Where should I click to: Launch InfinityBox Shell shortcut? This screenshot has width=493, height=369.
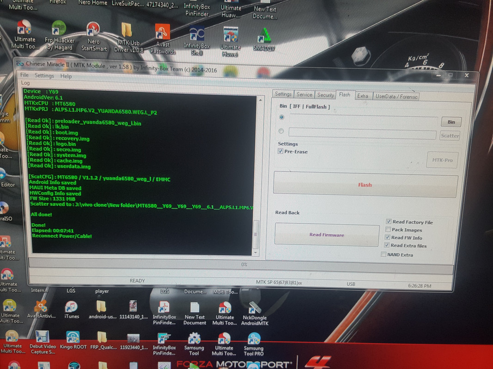[x=197, y=40]
